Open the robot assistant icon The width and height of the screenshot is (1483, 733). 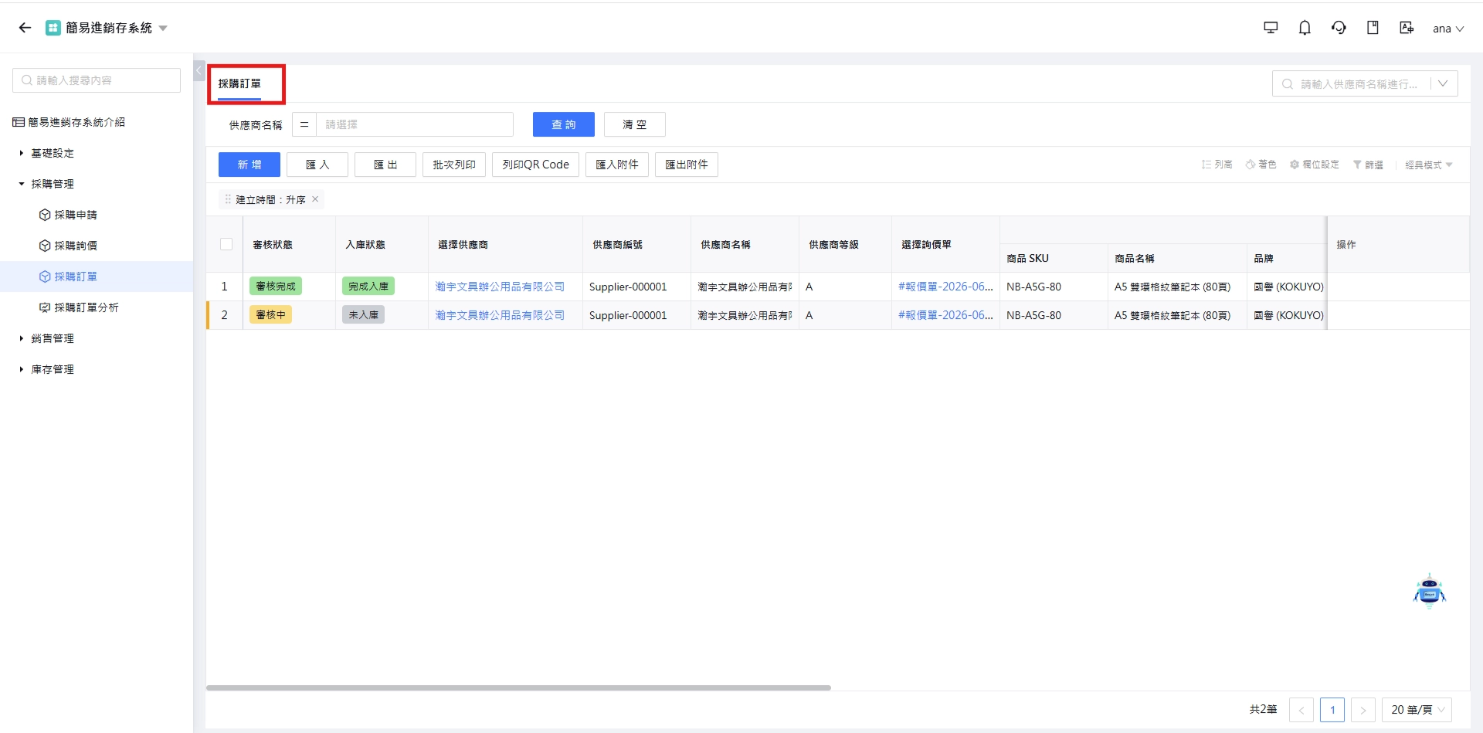[1429, 591]
